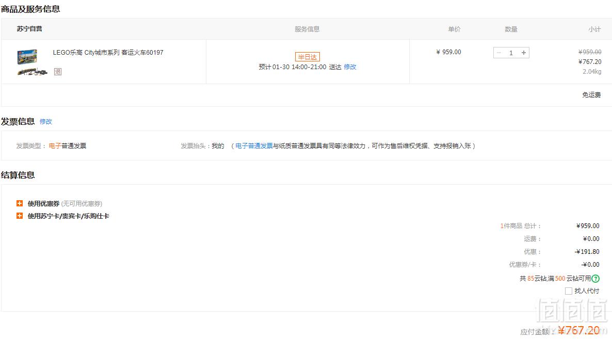
Task: Click 使用苏宁卡/贵宾卡/乐购仕卡 label
Action: (x=68, y=216)
